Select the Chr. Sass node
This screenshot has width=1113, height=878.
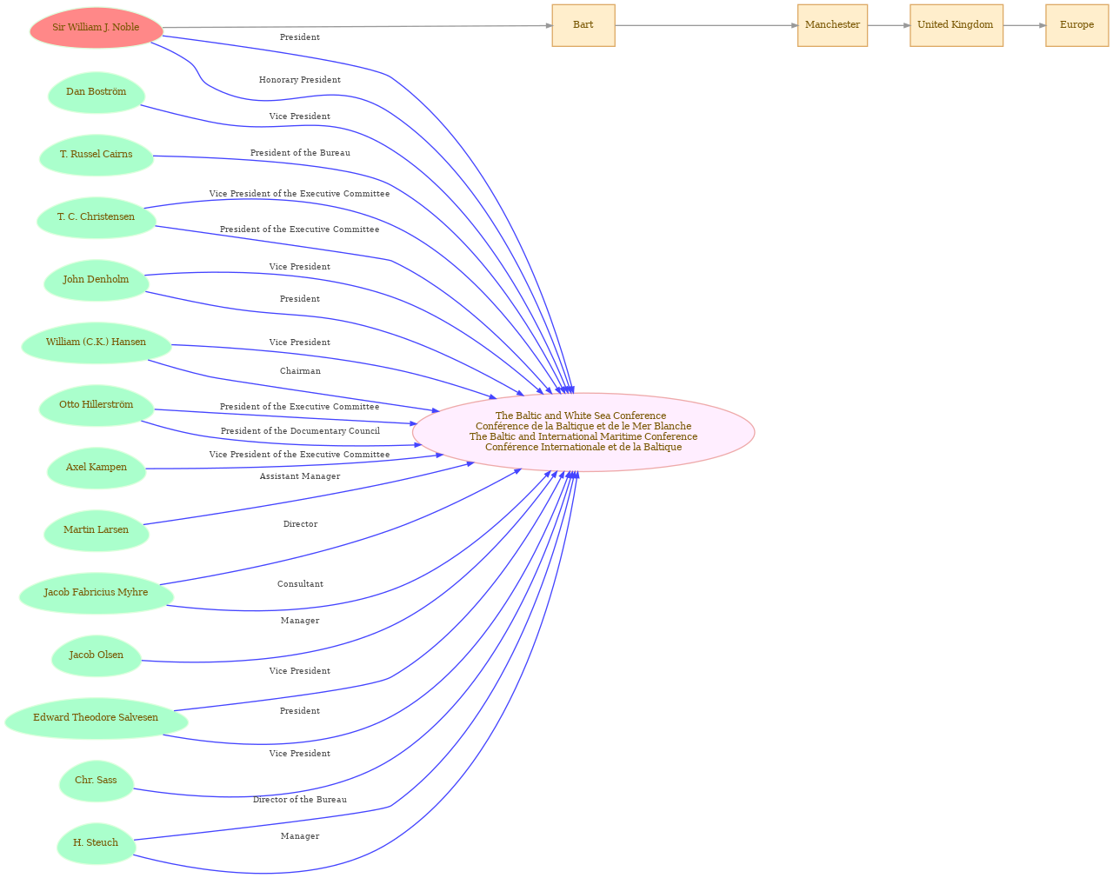(x=96, y=781)
